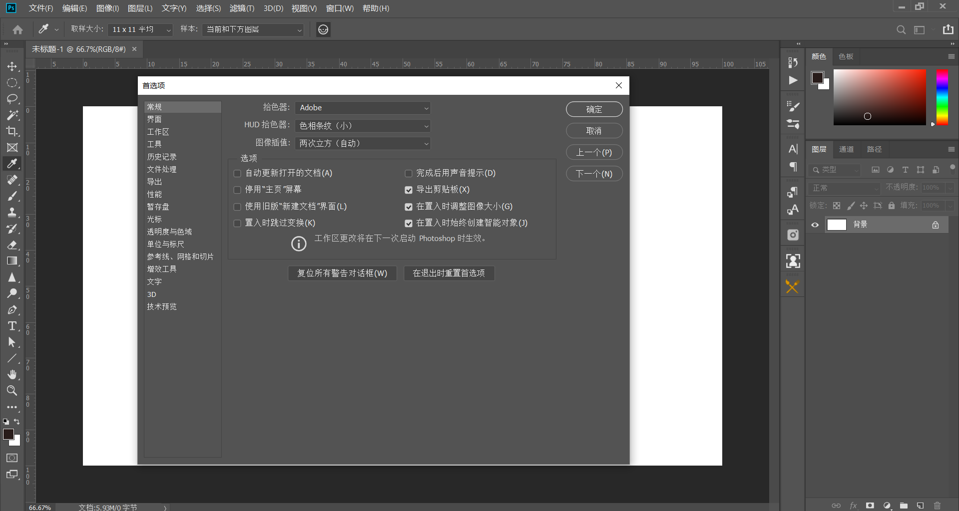
Task: Click the search magnifier icon top right
Action: tap(901, 29)
